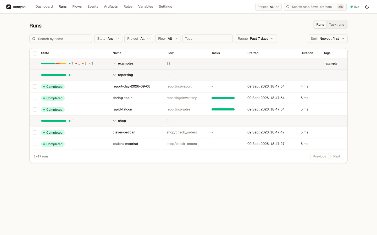Check the clever-pelican row checkbox
Image resolution: width=377 pixels, height=235 pixels.
pyautogui.click(x=35, y=132)
